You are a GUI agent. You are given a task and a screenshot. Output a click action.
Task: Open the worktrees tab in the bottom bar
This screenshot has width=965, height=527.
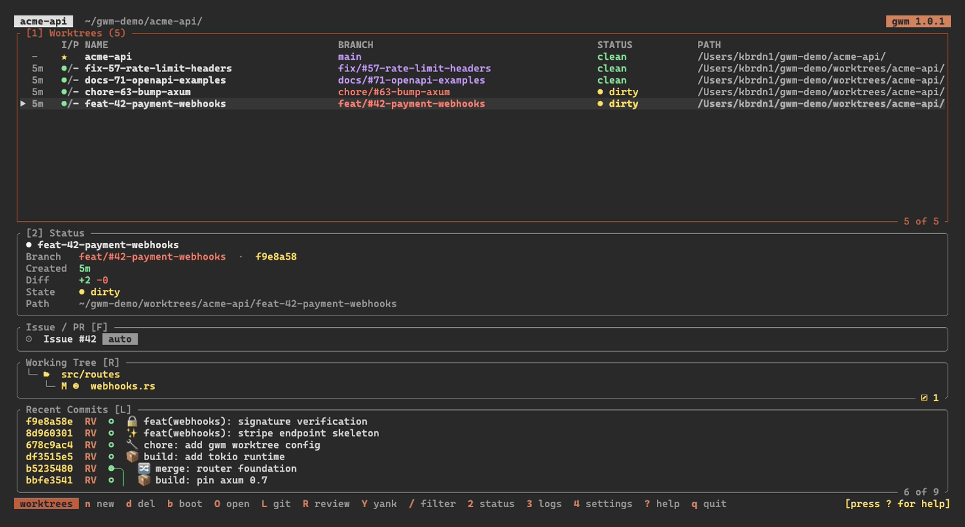coord(46,504)
